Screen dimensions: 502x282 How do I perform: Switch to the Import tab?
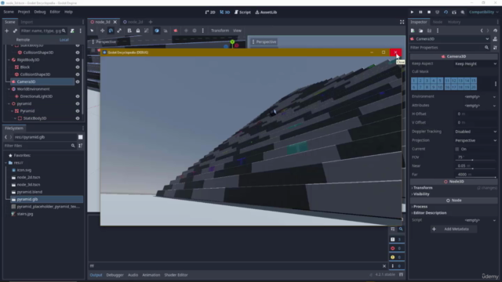point(27,22)
